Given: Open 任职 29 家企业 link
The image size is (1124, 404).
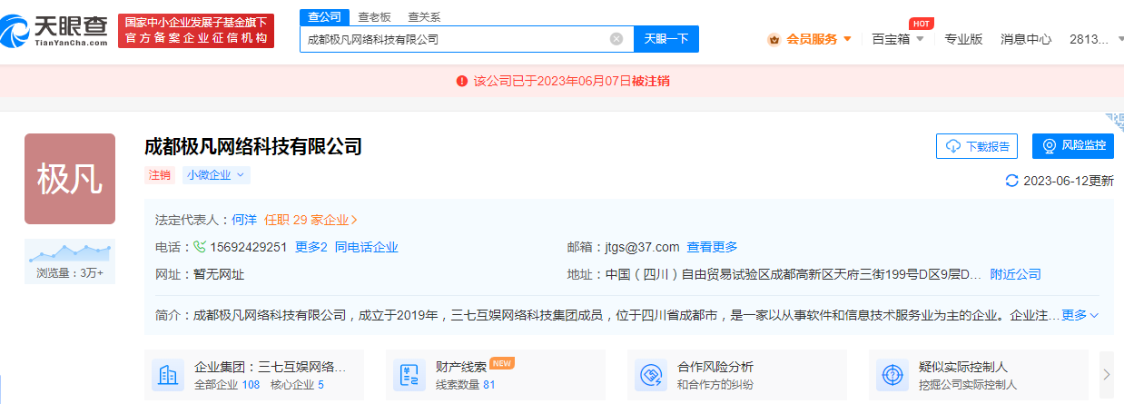Looking at the screenshot, I should pos(311,220).
